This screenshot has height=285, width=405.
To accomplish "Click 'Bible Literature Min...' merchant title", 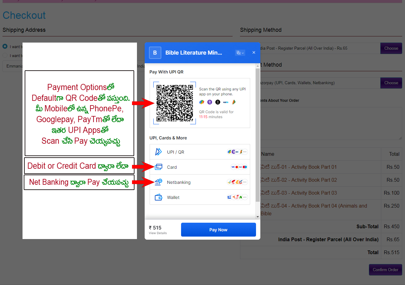I will point(194,53).
